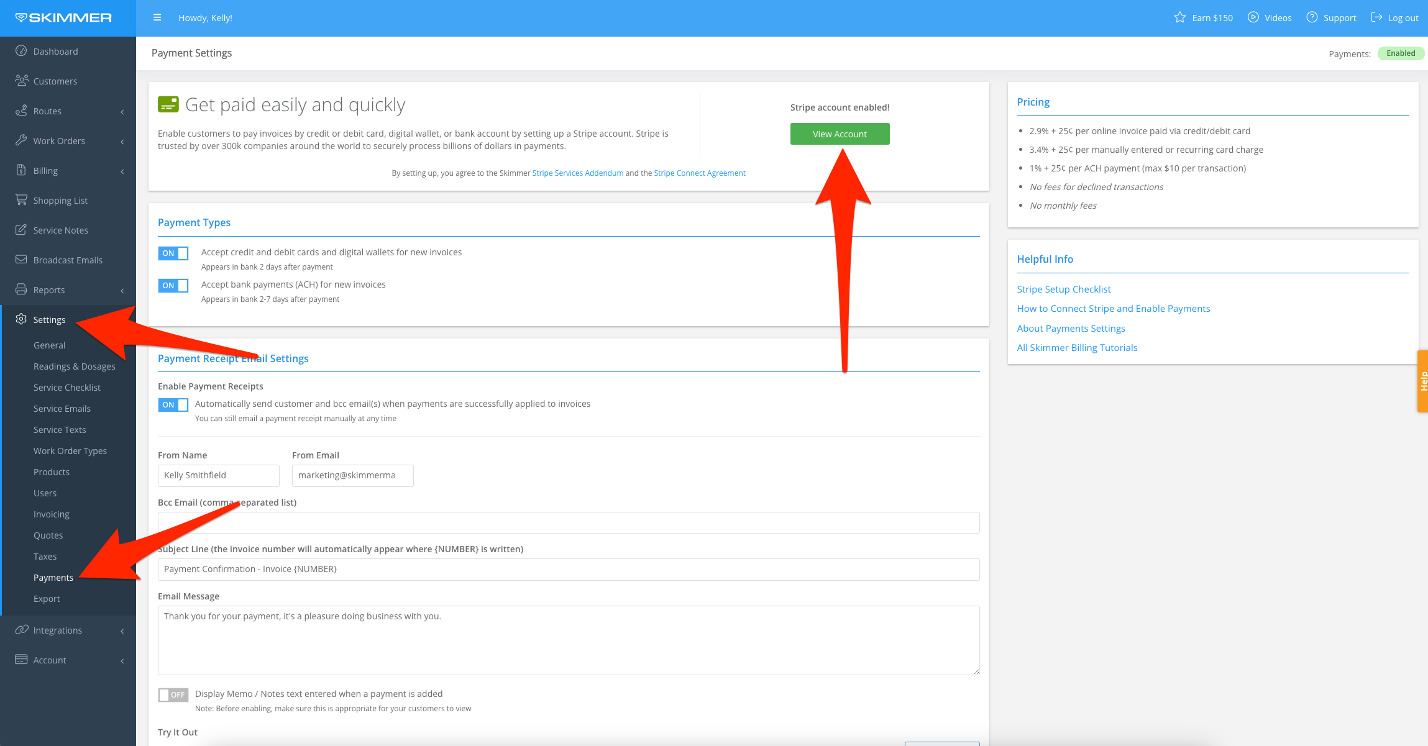The image size is (1428, 746).
Task: Open Service Checklist settings
Action: tap(67, 388)
